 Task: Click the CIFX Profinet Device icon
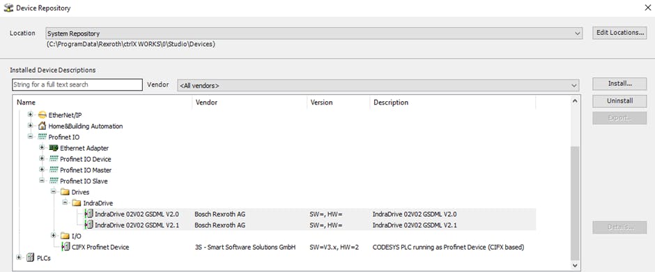[65, 248]
